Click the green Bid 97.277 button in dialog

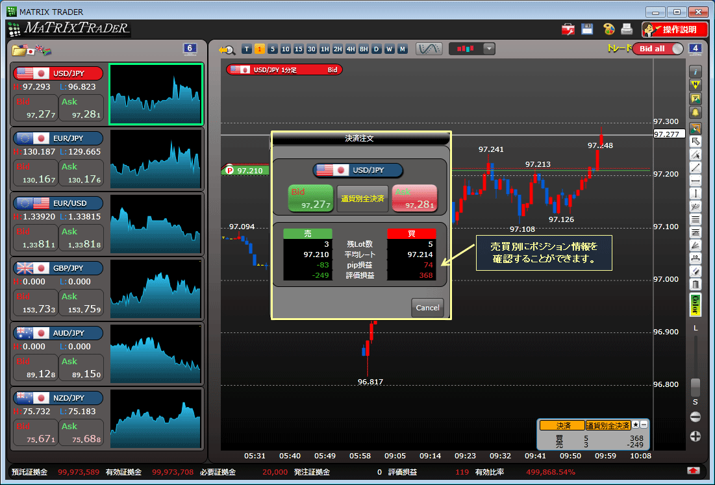coord(311,198)
